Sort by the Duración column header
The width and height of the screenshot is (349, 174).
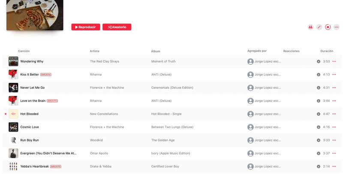[326, 51]
